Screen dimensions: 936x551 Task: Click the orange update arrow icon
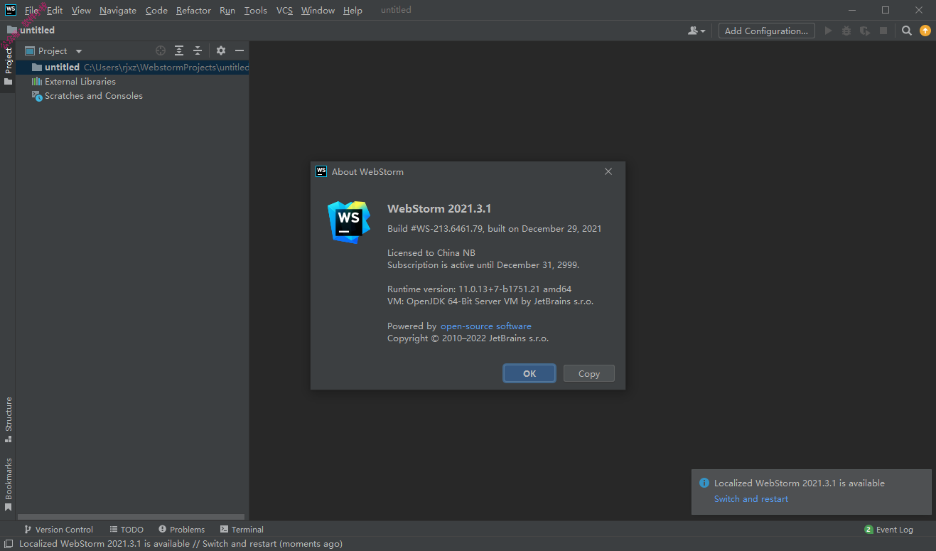tap(925, 31)
